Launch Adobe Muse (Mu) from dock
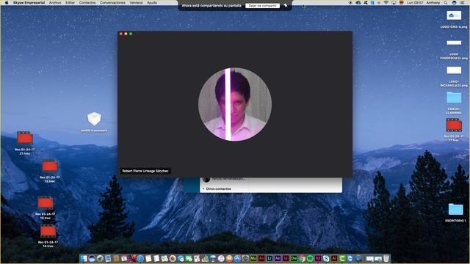This screenshot has height=264, width=470. tap(253, 258)
